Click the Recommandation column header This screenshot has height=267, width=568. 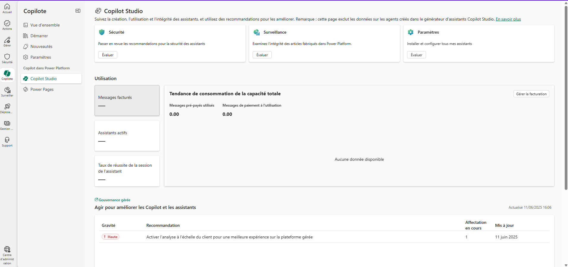[163, 225]
